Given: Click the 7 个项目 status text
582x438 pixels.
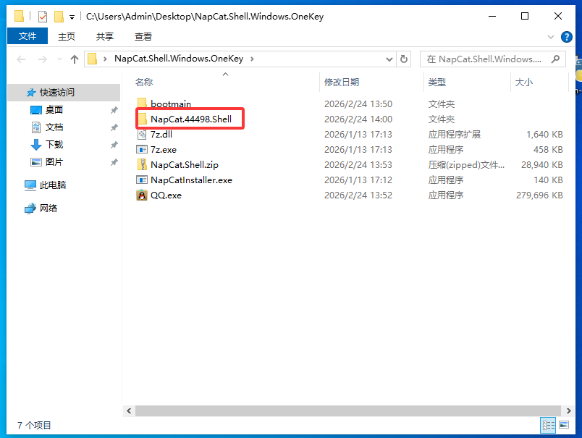Looking at the screenshot, I should [34, 425].
